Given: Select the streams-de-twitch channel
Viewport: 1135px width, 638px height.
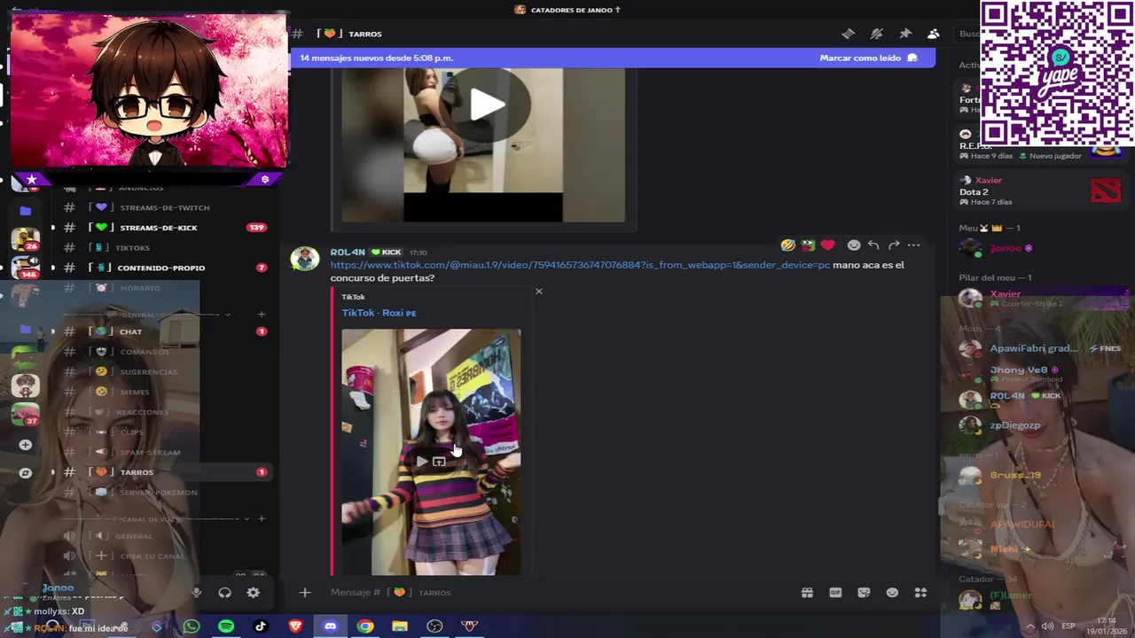Looking at the screenshot, I should pyautogui.click(x=164, y=207).
